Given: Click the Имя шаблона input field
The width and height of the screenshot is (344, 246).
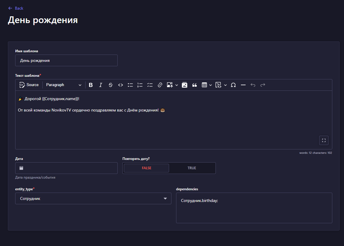Looking at the screenshot, I should 66,60.
